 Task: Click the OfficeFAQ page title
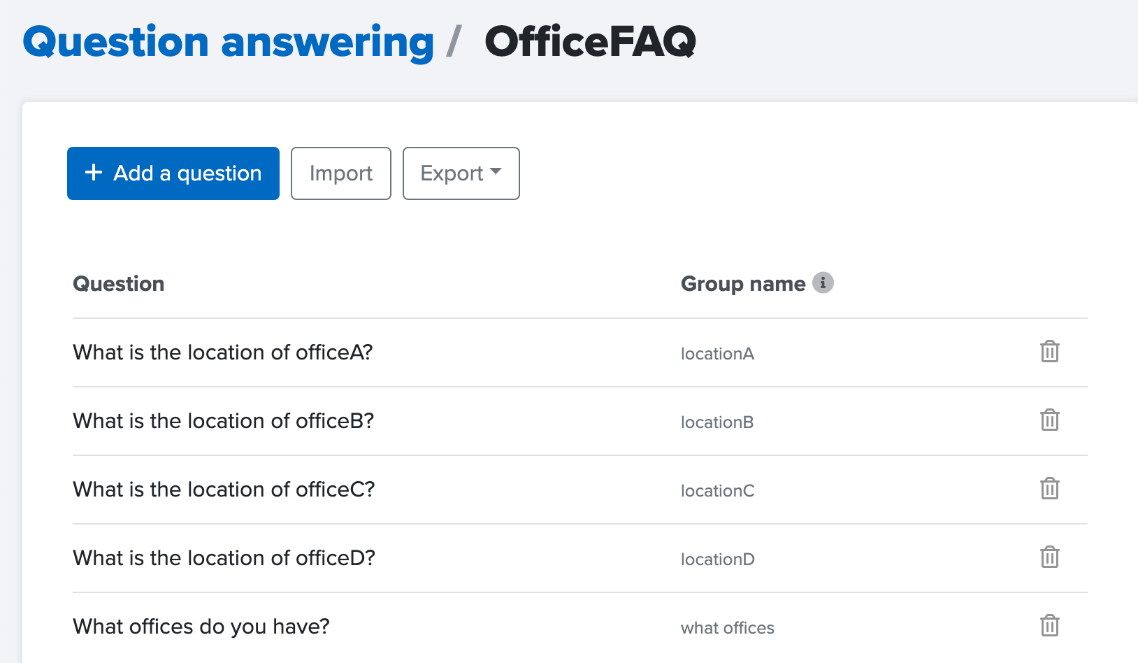pyautogui.click(x=591, y=42)
